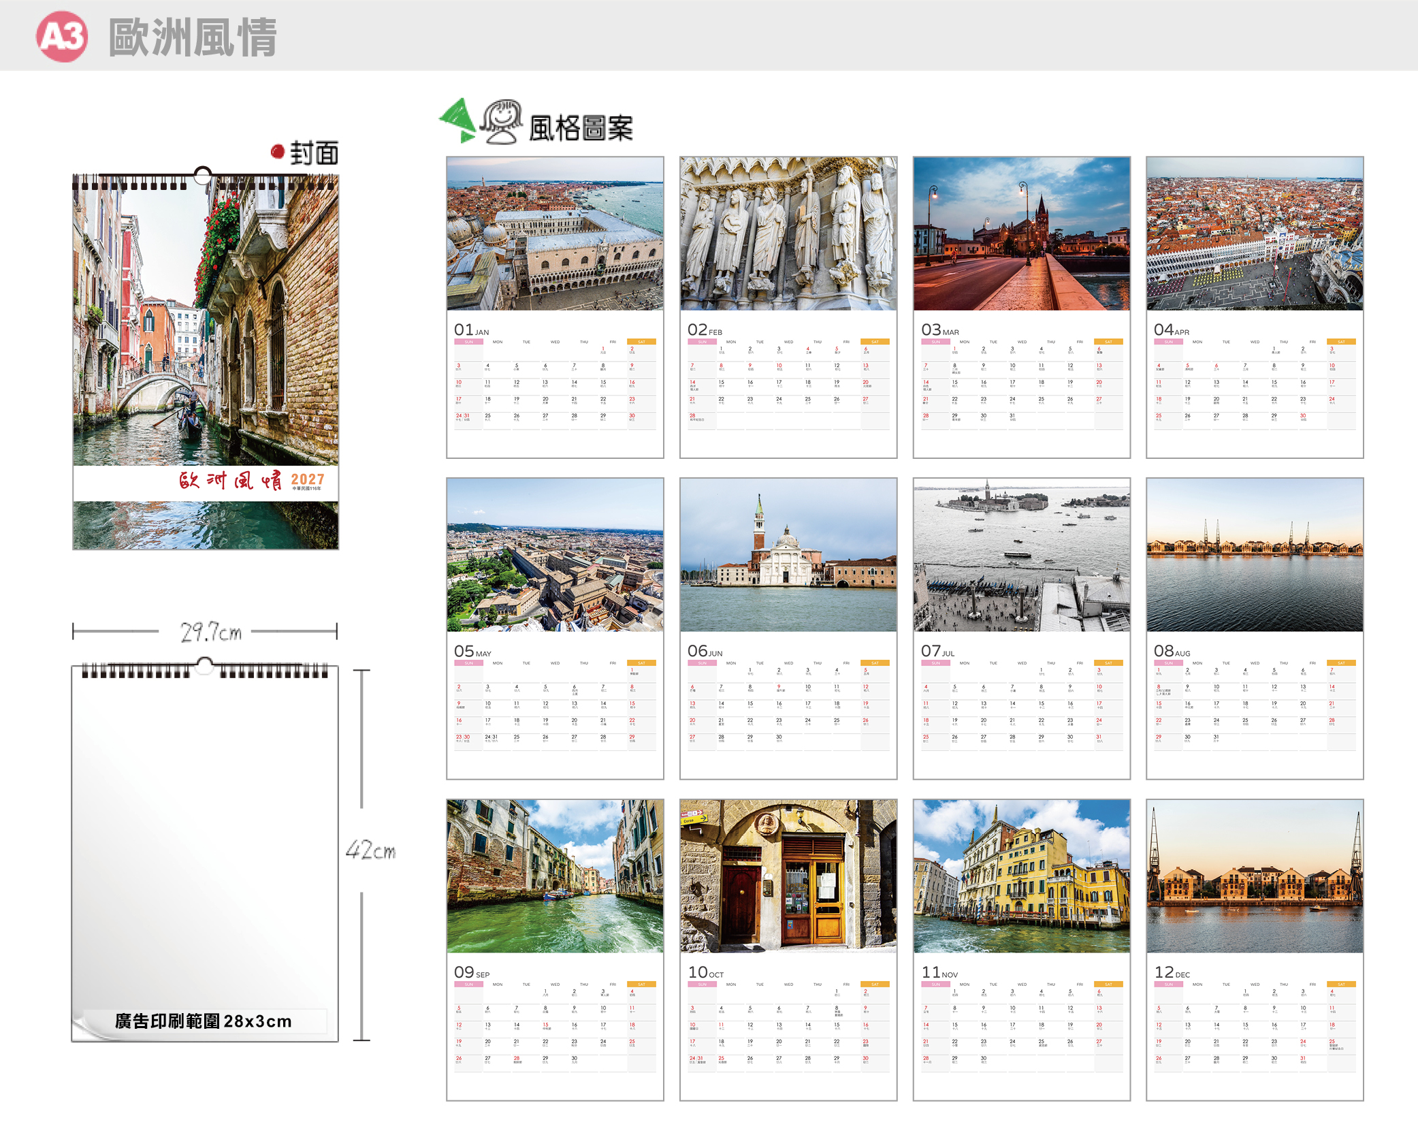
Task: Click the red dot beside 封面
Action: point(277,151)
